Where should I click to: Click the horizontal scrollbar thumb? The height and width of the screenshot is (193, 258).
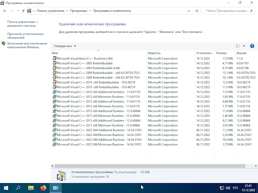click(x=150, y=166)
